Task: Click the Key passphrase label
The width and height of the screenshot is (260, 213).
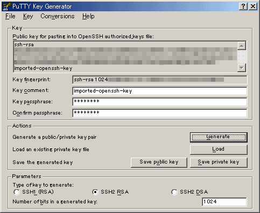Action: click(32, 102)
